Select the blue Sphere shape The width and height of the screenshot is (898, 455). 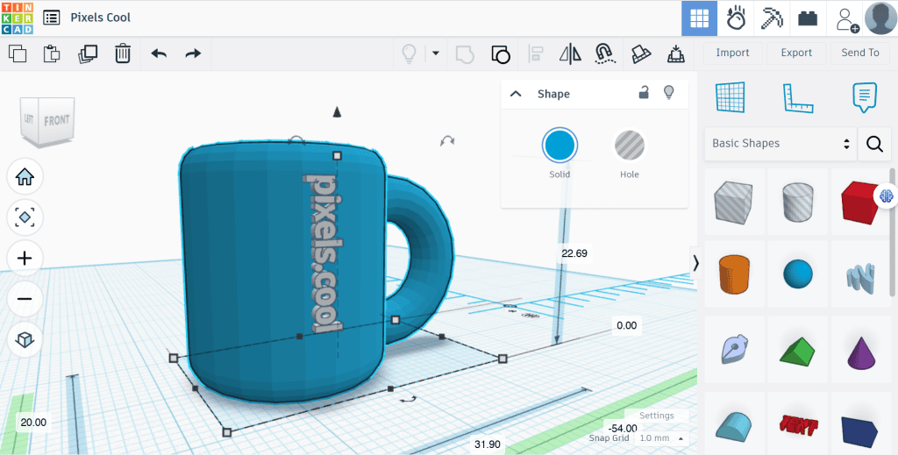[x=798, y=274]
